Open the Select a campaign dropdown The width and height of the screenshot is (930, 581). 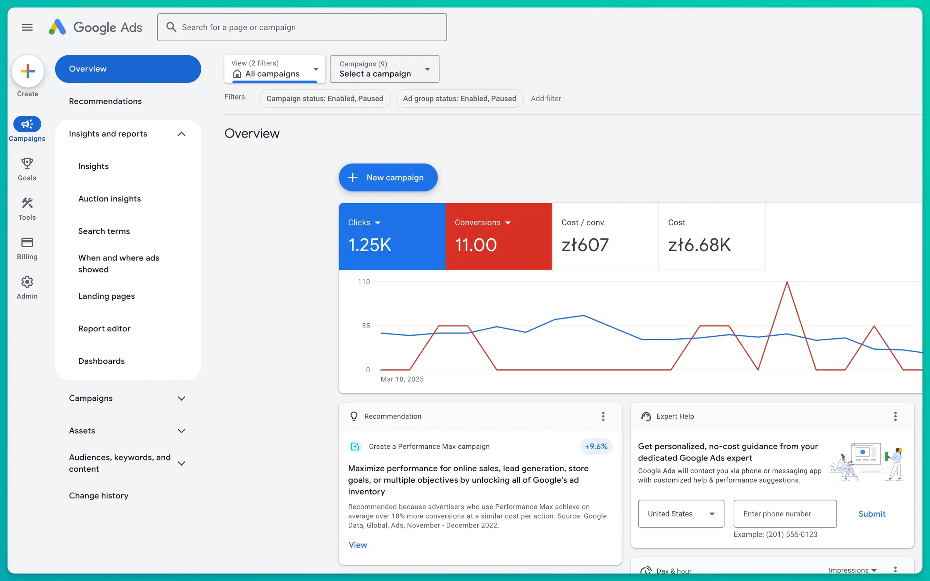[x=384, y=69]
